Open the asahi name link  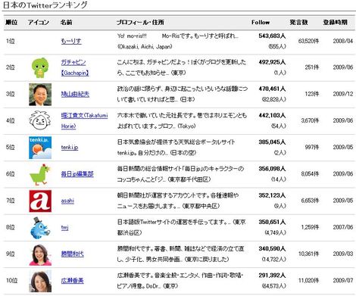tap(67, 201)
